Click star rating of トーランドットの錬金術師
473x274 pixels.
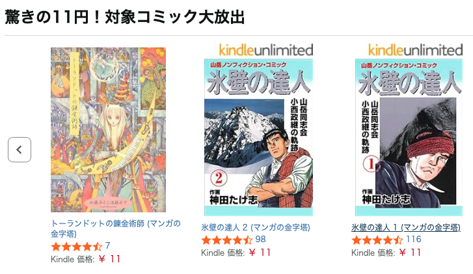tap(77, 247)
